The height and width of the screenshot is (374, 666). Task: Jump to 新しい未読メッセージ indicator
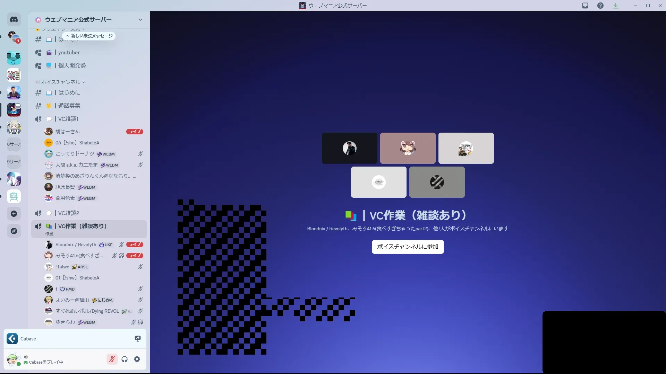tap(89, 36)
